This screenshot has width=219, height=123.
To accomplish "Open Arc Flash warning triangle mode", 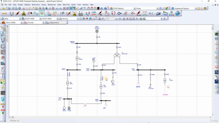I will [24, 14].
